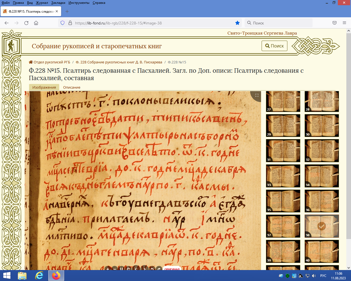Click in the Firefox Поиск search field
The width and height of the screenshot is (351, 281).
click(x=280, y=23)
